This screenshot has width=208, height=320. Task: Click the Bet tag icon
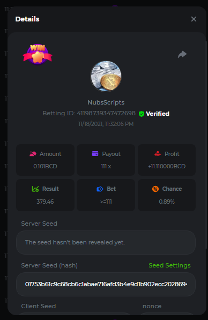(x=100, y=189)
